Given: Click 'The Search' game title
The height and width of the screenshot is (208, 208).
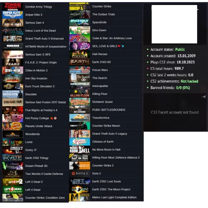Looking at the screenshot, I should click(x=99, y=78).
